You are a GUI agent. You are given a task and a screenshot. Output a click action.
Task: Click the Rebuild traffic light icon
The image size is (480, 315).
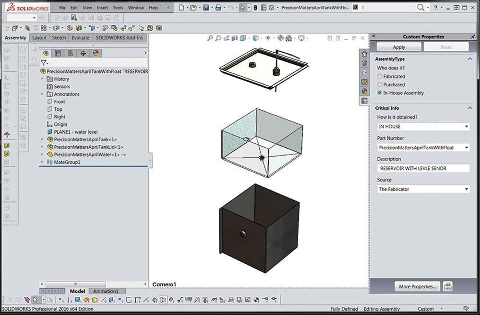tap(255, 8)
